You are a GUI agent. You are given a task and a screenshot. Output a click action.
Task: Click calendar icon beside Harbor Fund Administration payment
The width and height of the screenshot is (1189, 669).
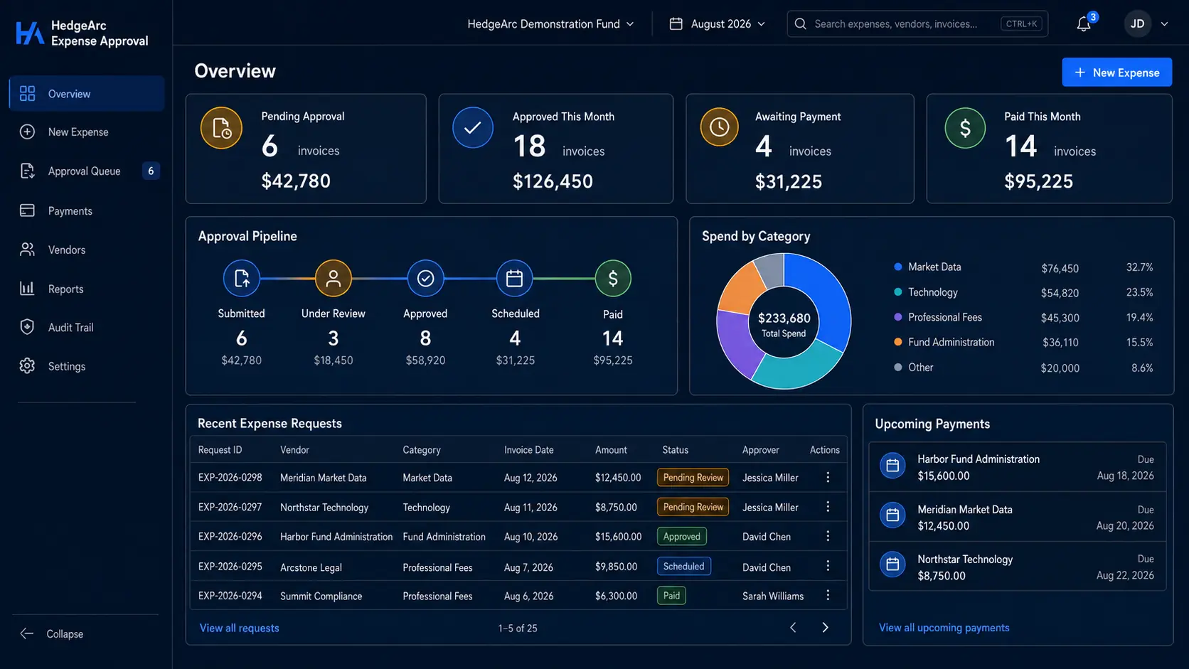pyautogui.click(x=892, y=466)
